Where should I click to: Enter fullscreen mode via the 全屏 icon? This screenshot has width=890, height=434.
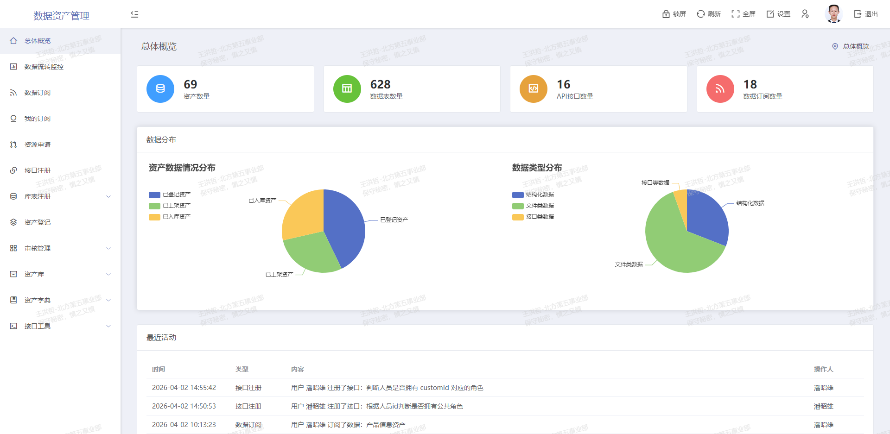coord(735,14)
